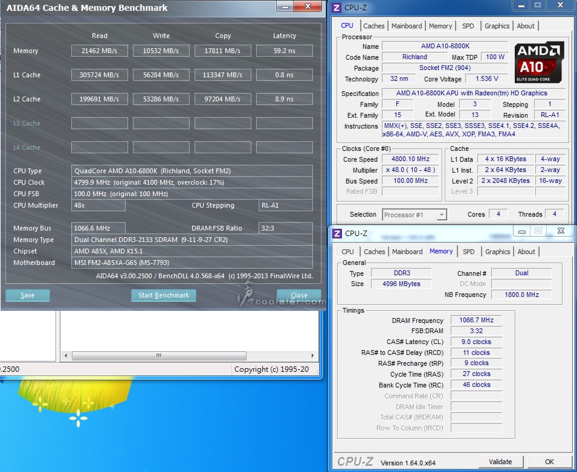Screen dimensions: 577x472
Task: Click right arrow of horizontal scrollbar
Action: [311, 354]
